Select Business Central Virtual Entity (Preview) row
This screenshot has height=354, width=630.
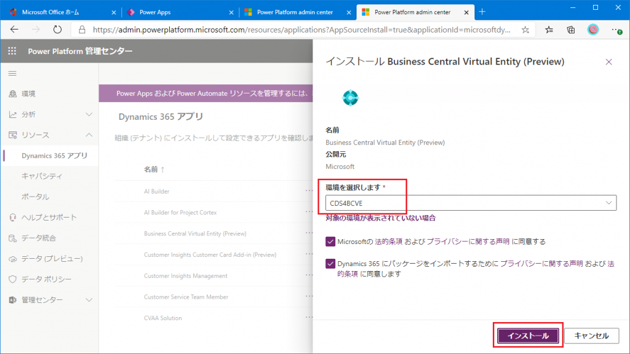(195, 234)
